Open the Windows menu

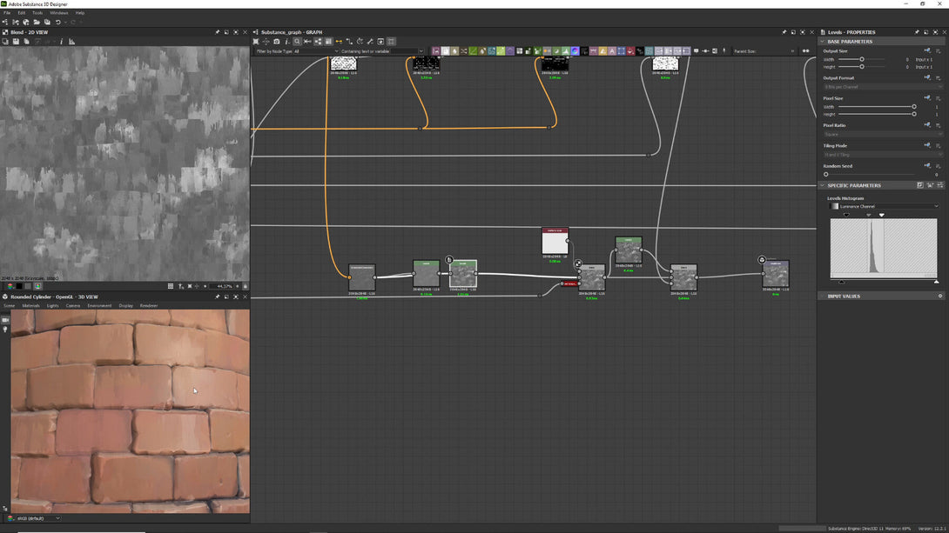pos(58,13)
